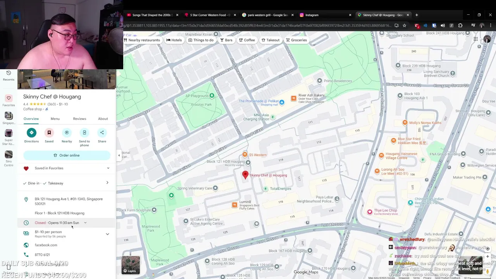This screenshot has height=279, width=496.
Task: Expand price per person details
Action: coord(107,234)
